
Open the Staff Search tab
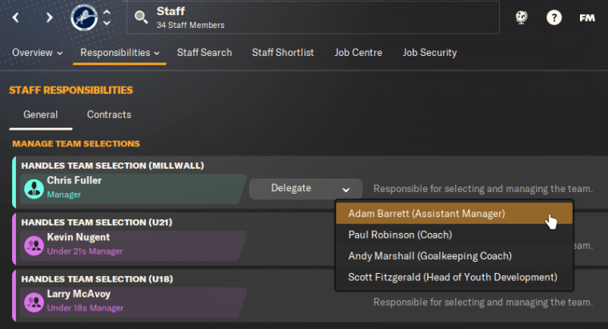[204, 53]
